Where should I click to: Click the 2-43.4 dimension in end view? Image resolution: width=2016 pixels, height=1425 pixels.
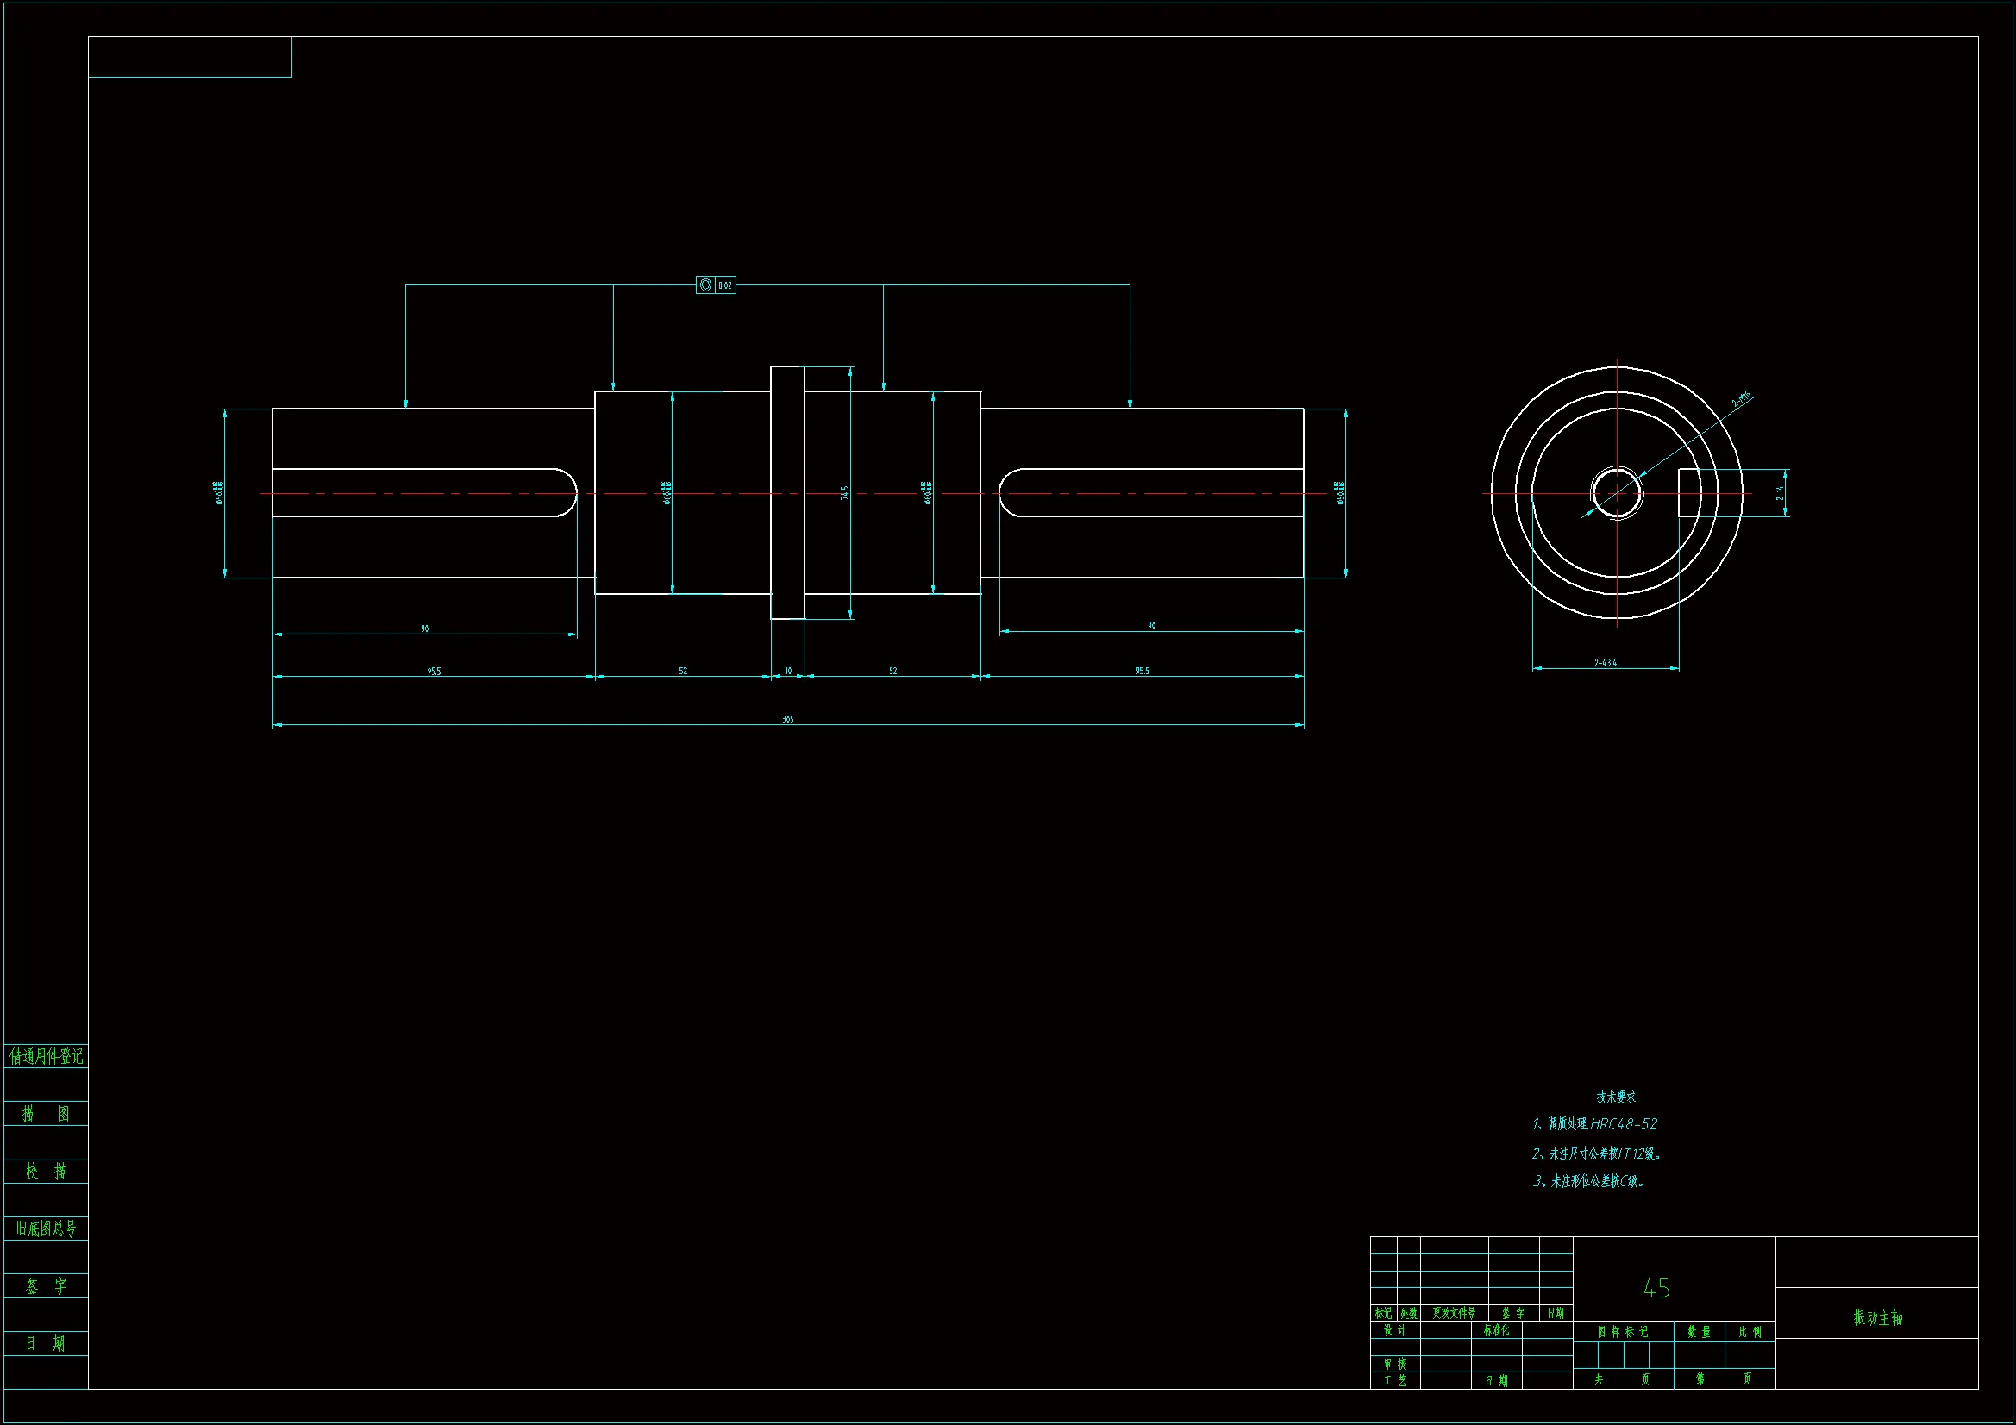click(1605, 663)
